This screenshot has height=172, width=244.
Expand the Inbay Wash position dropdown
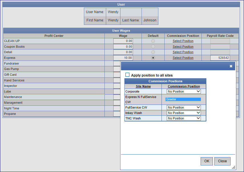[x=183, y=113]
